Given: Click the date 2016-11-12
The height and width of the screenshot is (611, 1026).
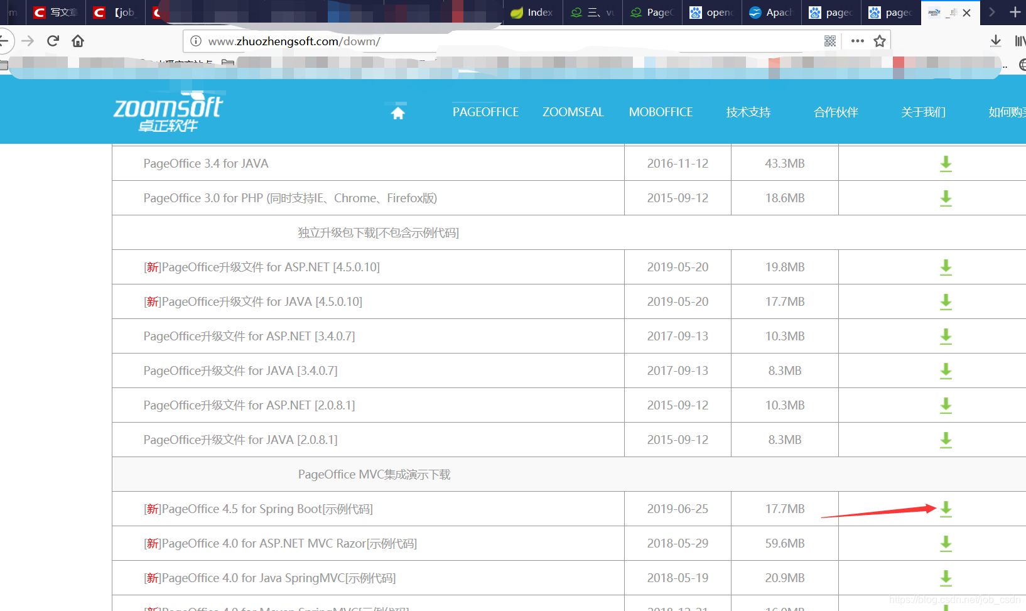Looking at the screenshot, I should pyautogui.click(x=678, y=163).
